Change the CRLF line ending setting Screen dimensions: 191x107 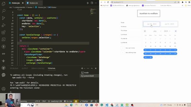(44, 101)
